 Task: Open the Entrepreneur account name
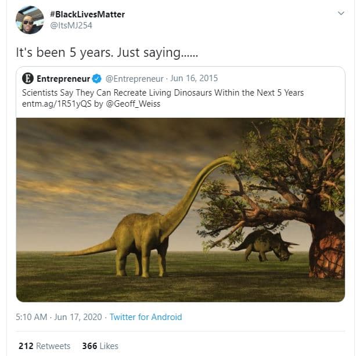(x=63, y=78)
